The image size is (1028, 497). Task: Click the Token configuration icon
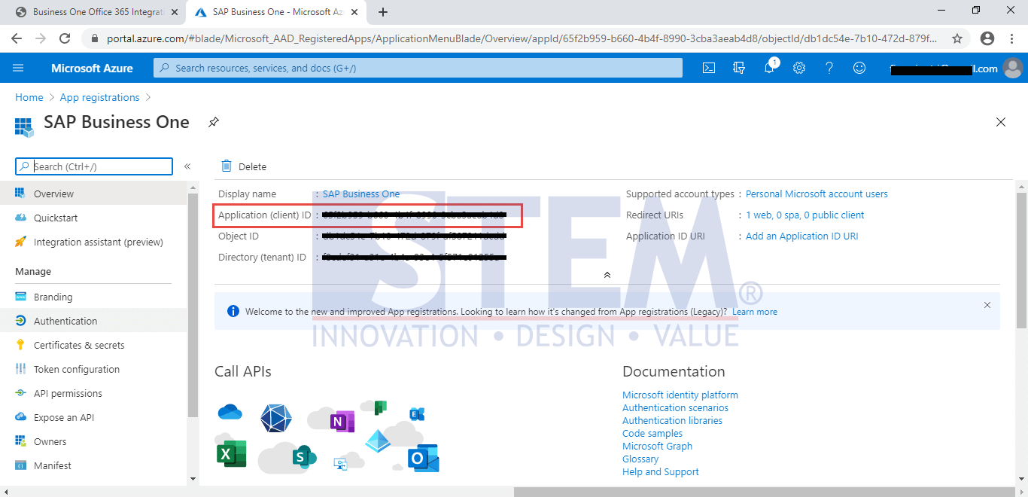[x=20, y=369]
